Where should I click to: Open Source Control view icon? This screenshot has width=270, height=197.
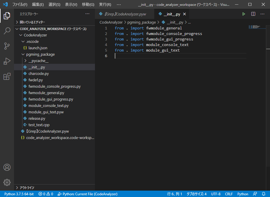coord(7,46)
